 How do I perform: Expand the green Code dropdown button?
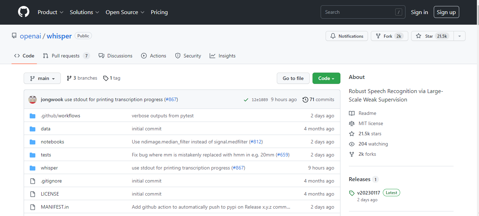pyautogui.click(x=326, y=78)
